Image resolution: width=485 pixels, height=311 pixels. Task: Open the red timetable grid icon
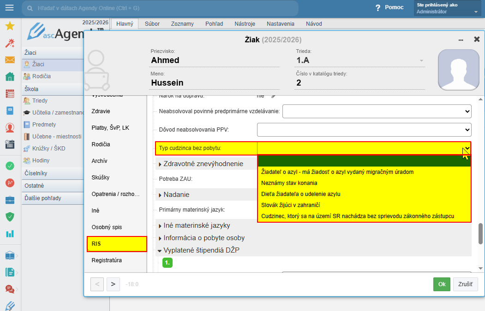click(10, 94)
